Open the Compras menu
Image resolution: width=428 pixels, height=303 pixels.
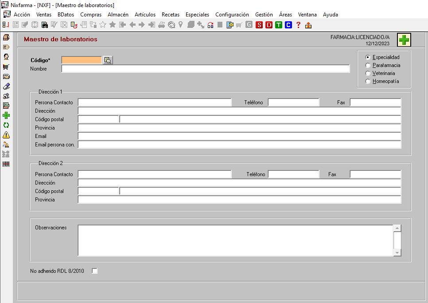point(91,15)
